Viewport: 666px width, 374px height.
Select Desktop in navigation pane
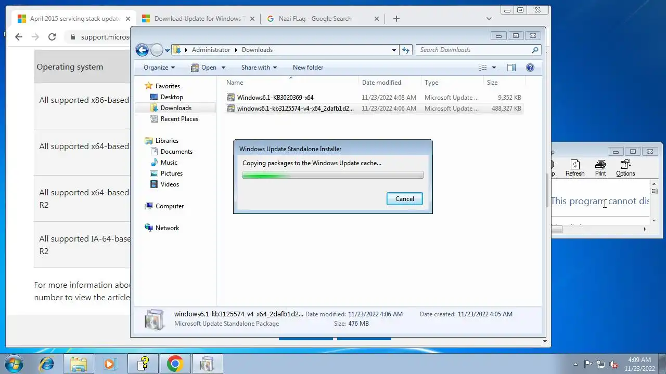tap(172, 97)
